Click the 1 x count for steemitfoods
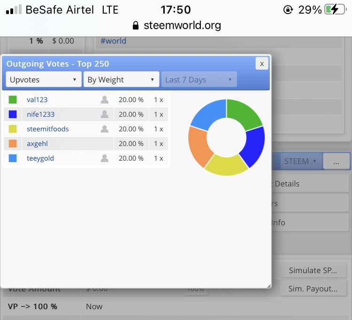The width and height of the screenshot is (352, 320). (x=159, y=129)
